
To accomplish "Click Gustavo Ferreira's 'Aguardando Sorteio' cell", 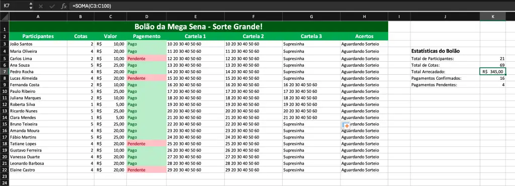I will [364, 150].
